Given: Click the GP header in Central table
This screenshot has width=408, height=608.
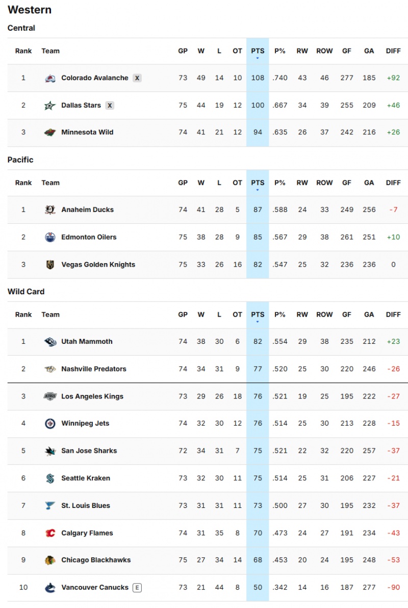Looking at the screenshot, I should 183,51.
